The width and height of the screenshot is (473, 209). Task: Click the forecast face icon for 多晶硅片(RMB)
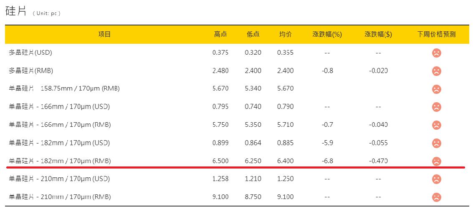[436, 71]
